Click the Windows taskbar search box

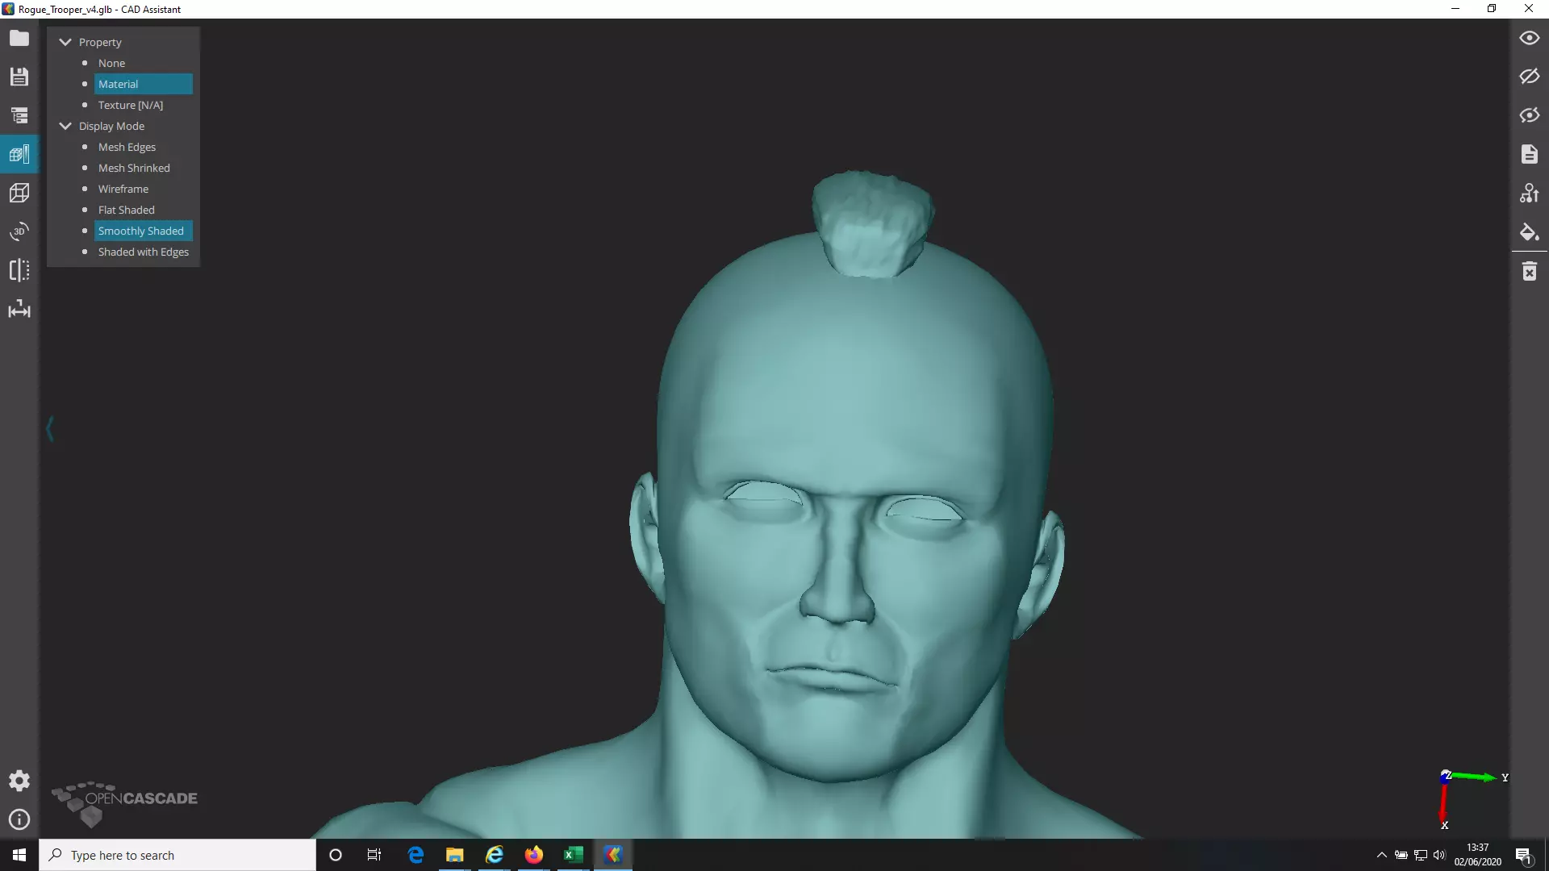pos(177,855)
